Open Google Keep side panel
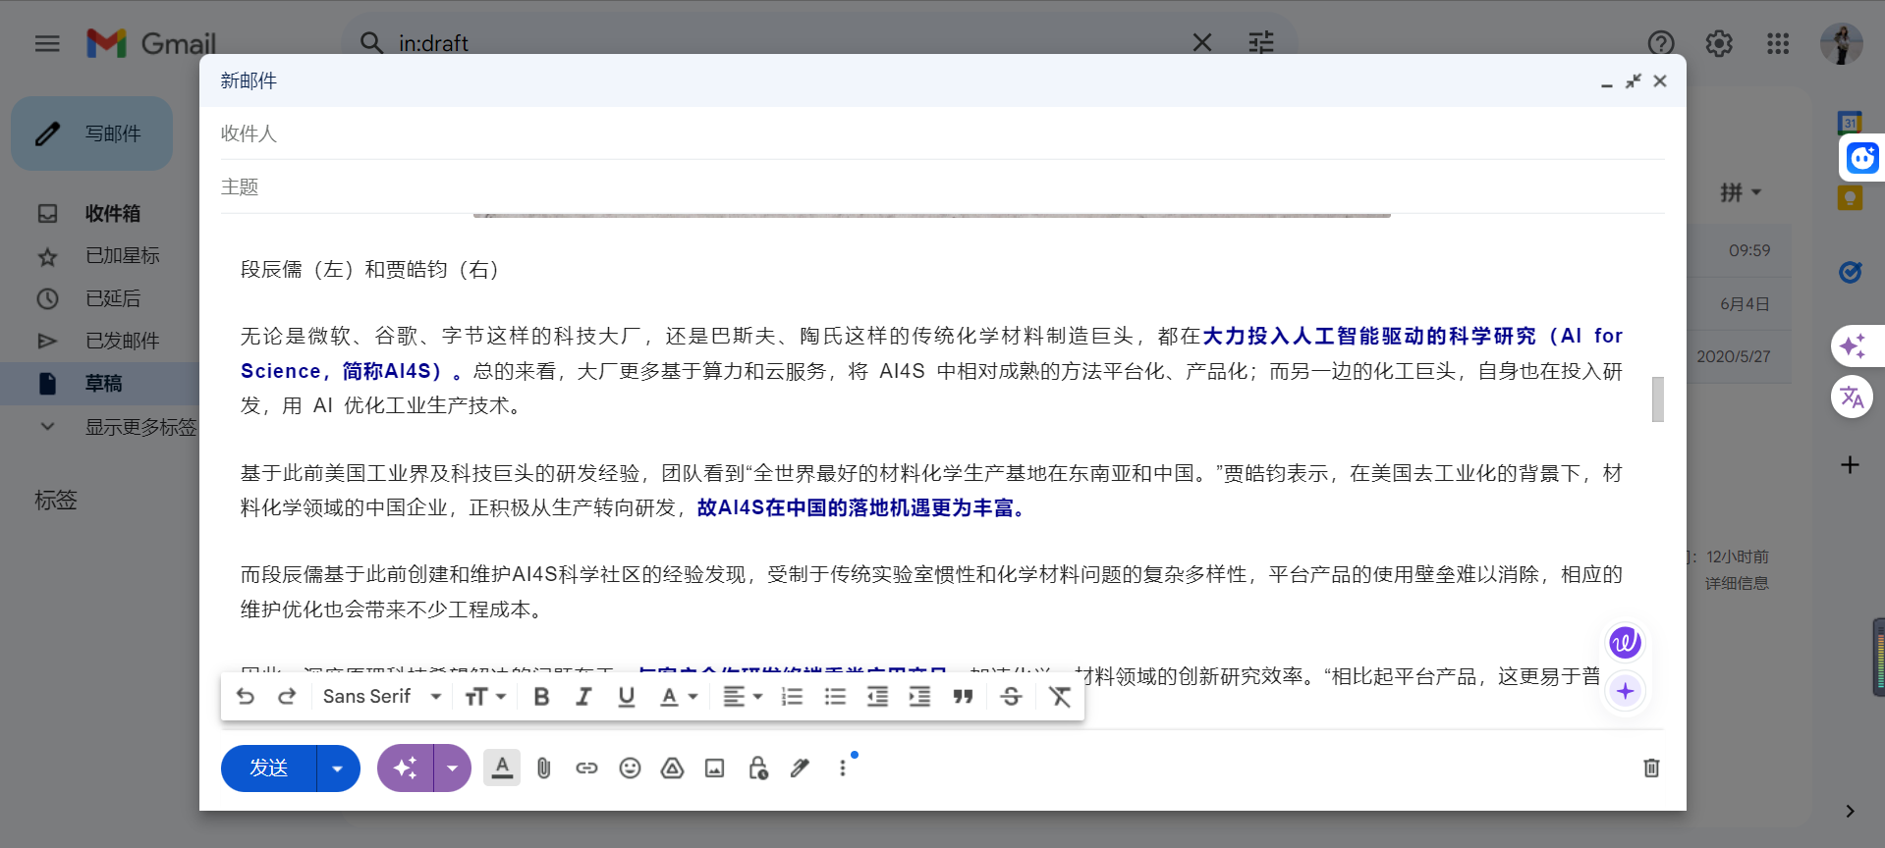 1850,198
